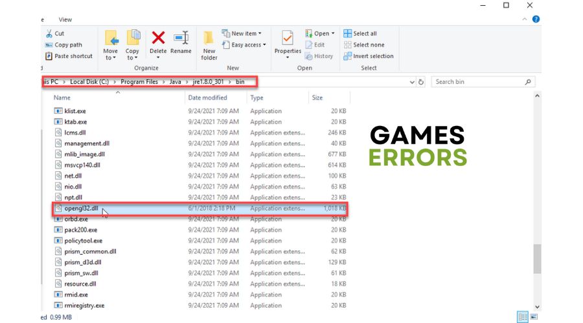Collapse the ribbon with chevron
583x323 pixels.
(525, 19)
